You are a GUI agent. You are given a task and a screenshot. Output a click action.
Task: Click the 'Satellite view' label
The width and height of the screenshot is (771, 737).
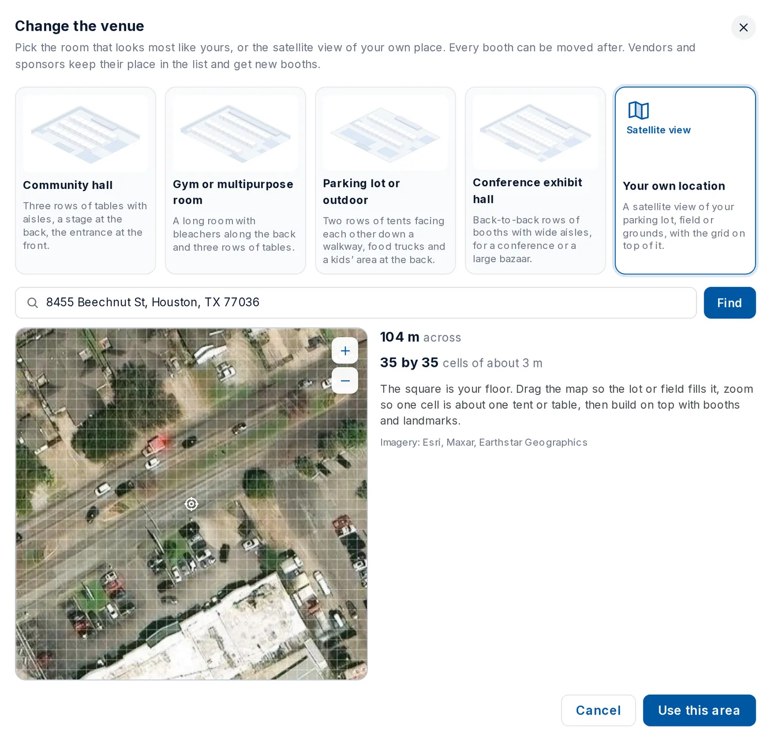[658, 130]
